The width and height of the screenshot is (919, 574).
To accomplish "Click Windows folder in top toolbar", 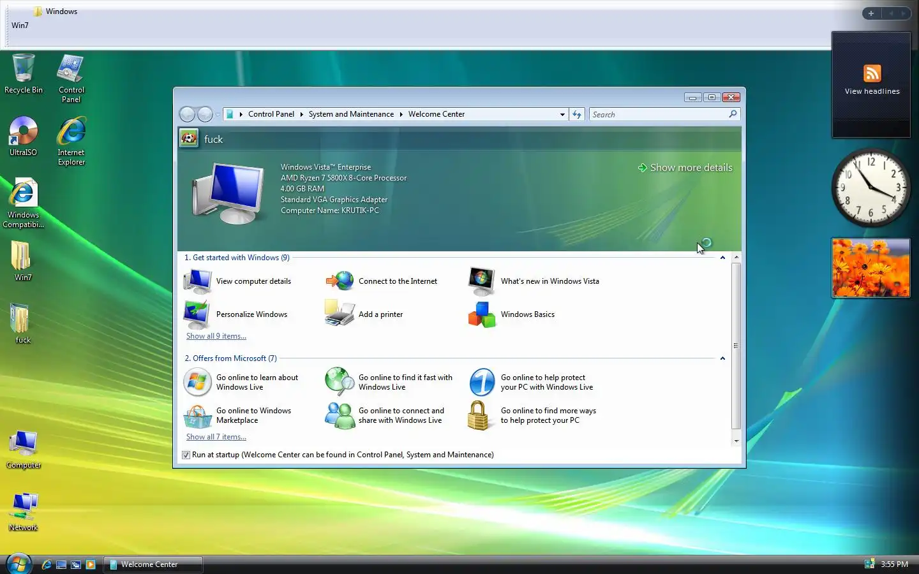I will click(x=56, y=11).
